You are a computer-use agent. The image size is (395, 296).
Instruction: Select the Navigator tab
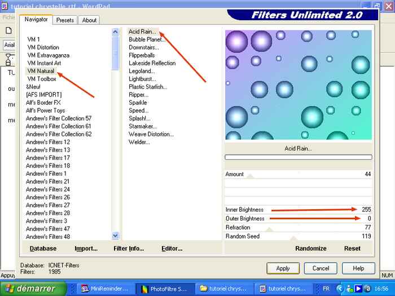pos(36,19)
